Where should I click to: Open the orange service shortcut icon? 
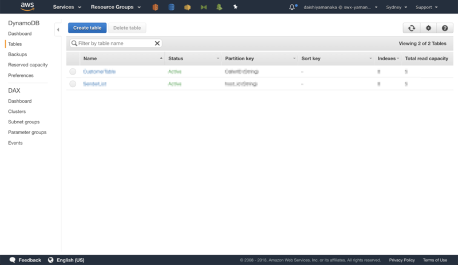pyautogui.click(x=155, y=7)
